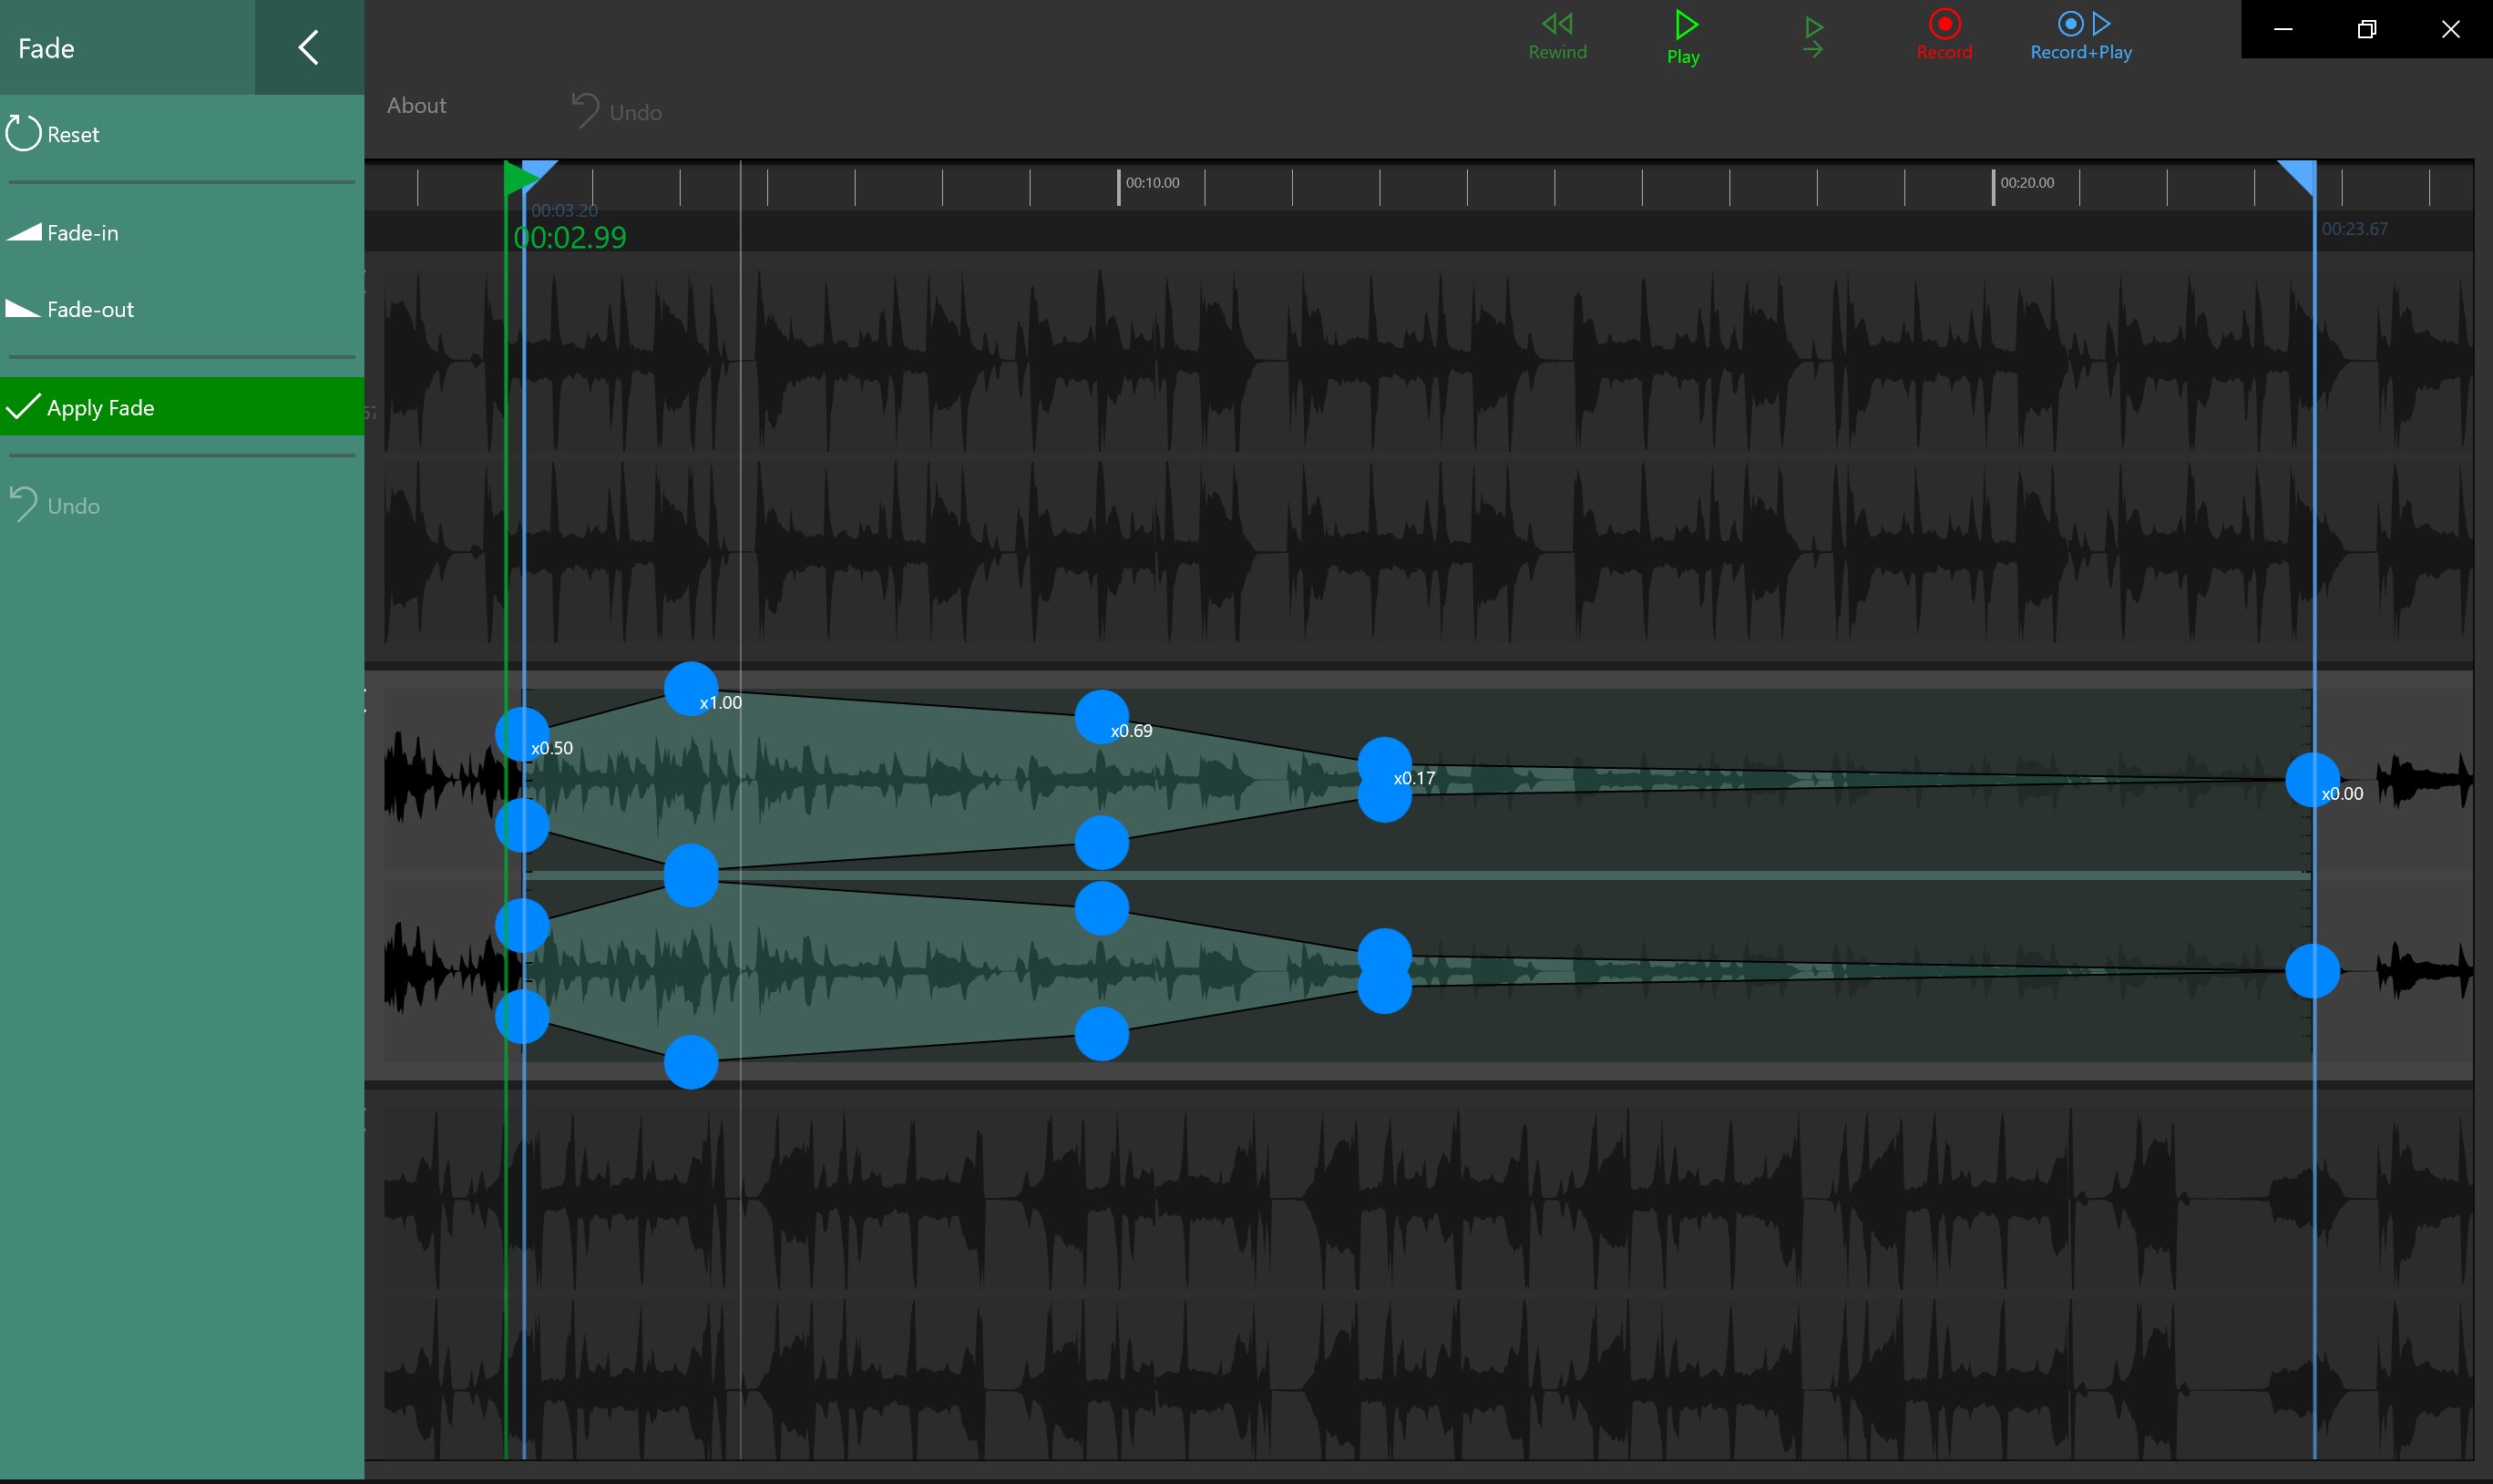Viewport: 2493px width, 1484px height.
Task: Toggle the highlighted Apply Fade option
Action: coord(100,407)
